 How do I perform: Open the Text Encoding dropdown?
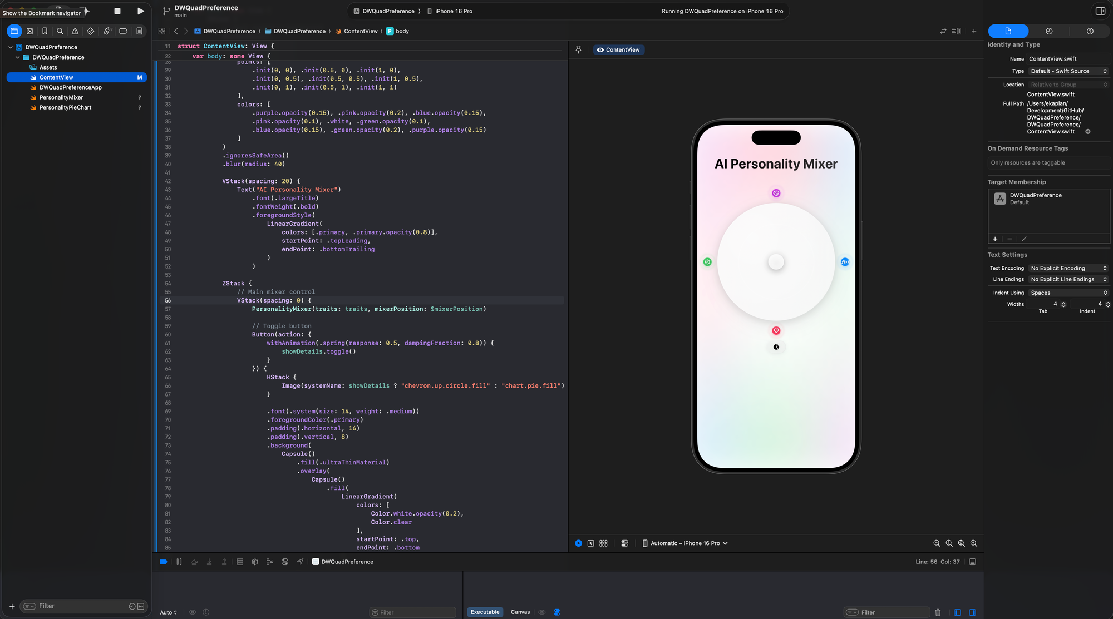(x=1068, y=268)
